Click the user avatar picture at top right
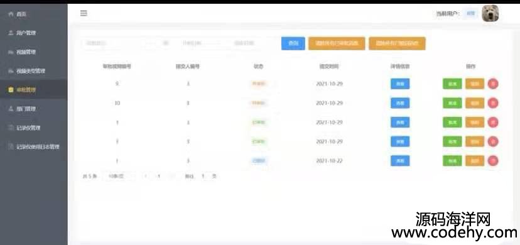 click(x=490, y=14)
